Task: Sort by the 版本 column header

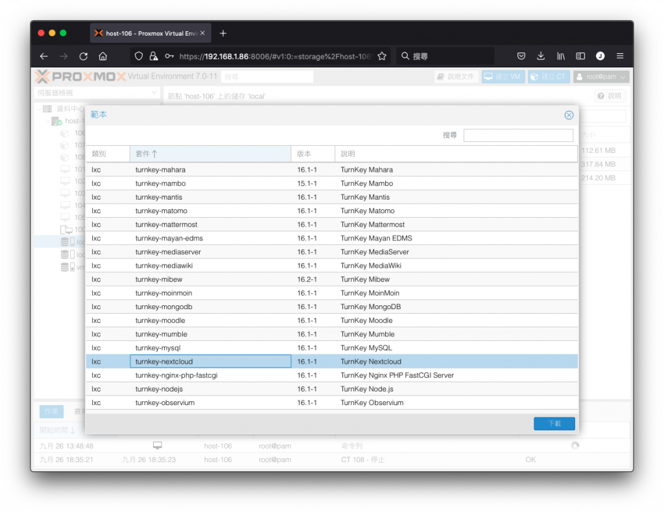Action: 313,154
